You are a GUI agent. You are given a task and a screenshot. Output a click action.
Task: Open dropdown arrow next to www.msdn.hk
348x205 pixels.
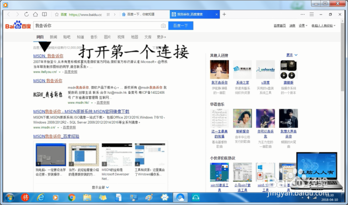point(92,103)
